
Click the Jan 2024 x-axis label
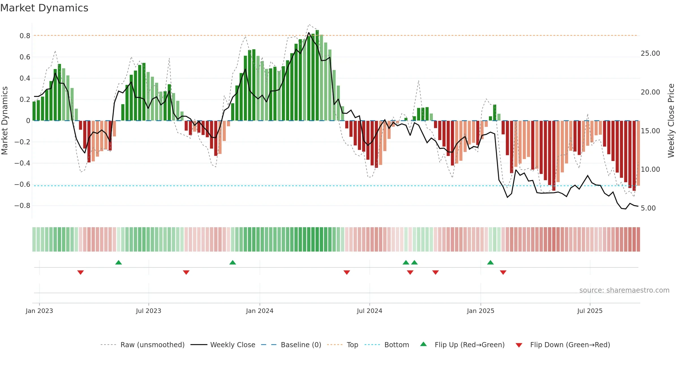(260, 311)
